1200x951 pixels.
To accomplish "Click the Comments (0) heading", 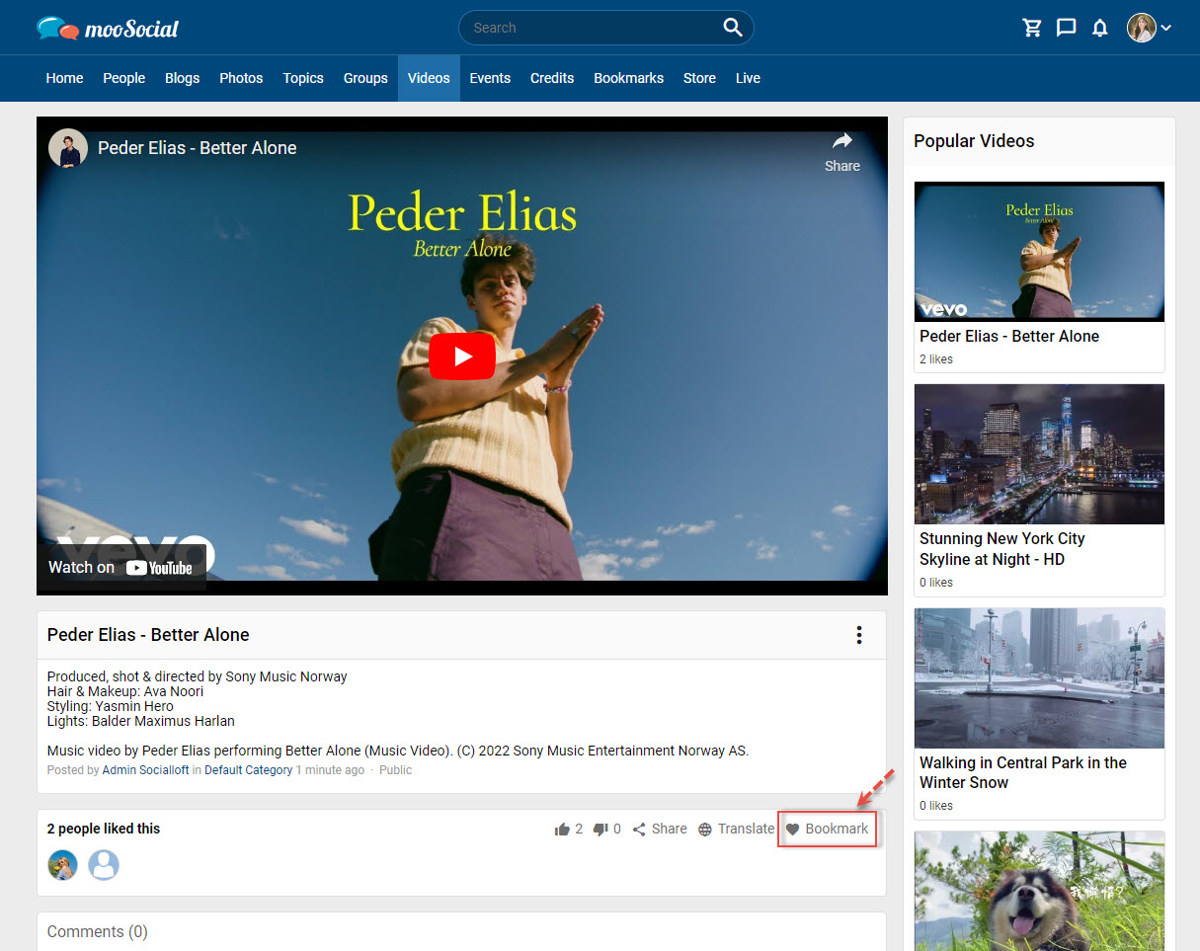I will tap(98, 932).
